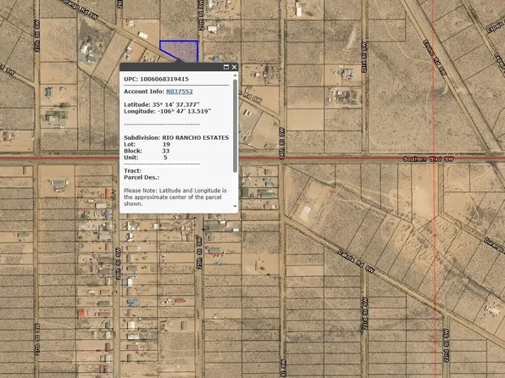
Task: Click the UPC: 1006068319415 text
Action: click(x=156, y=80)
